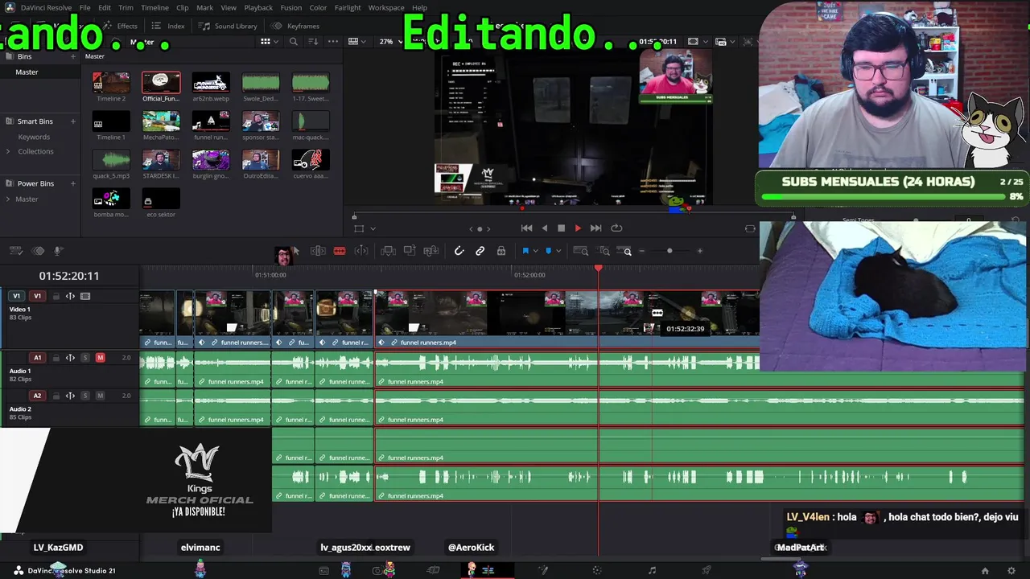1030x579 pixels.
Task: Click full extent zoom button
Action: tap(580, 251)
